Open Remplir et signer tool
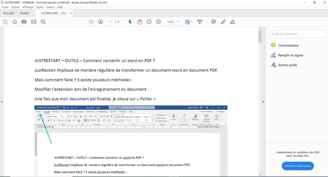Viewport: 328px width, 177px height. pos(290,55)
